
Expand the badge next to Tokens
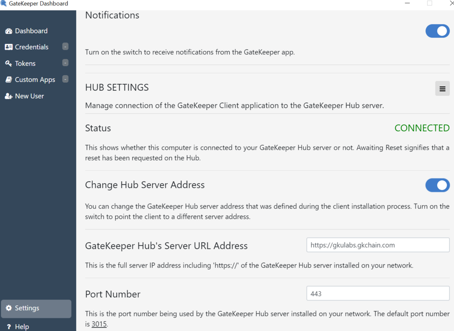(65, 63)
